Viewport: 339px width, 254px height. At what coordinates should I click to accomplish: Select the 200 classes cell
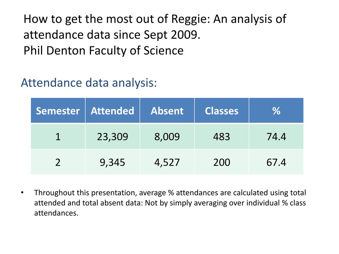(x=221, y=162)
